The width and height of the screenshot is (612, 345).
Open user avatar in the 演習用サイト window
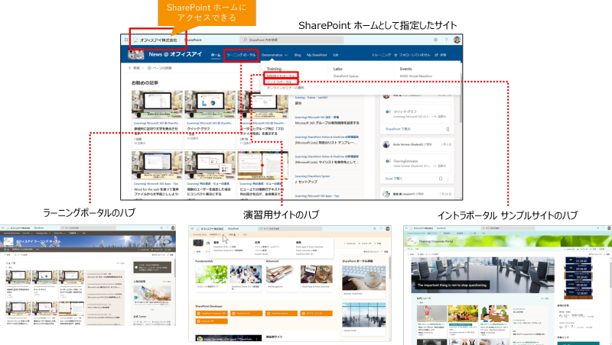click(388, 228)
